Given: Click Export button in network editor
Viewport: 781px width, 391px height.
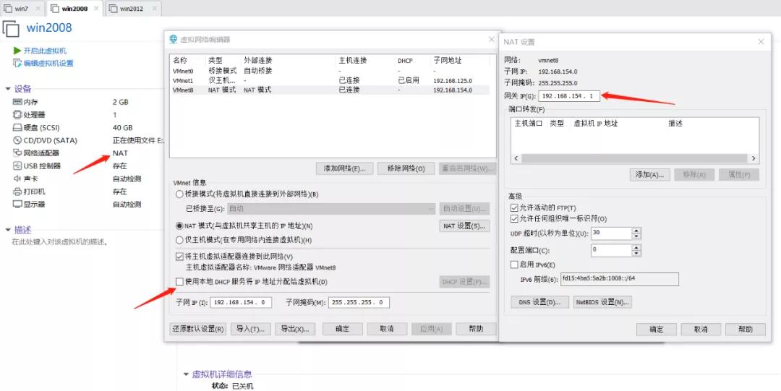Looking at the screenshot, I should 295,329.
